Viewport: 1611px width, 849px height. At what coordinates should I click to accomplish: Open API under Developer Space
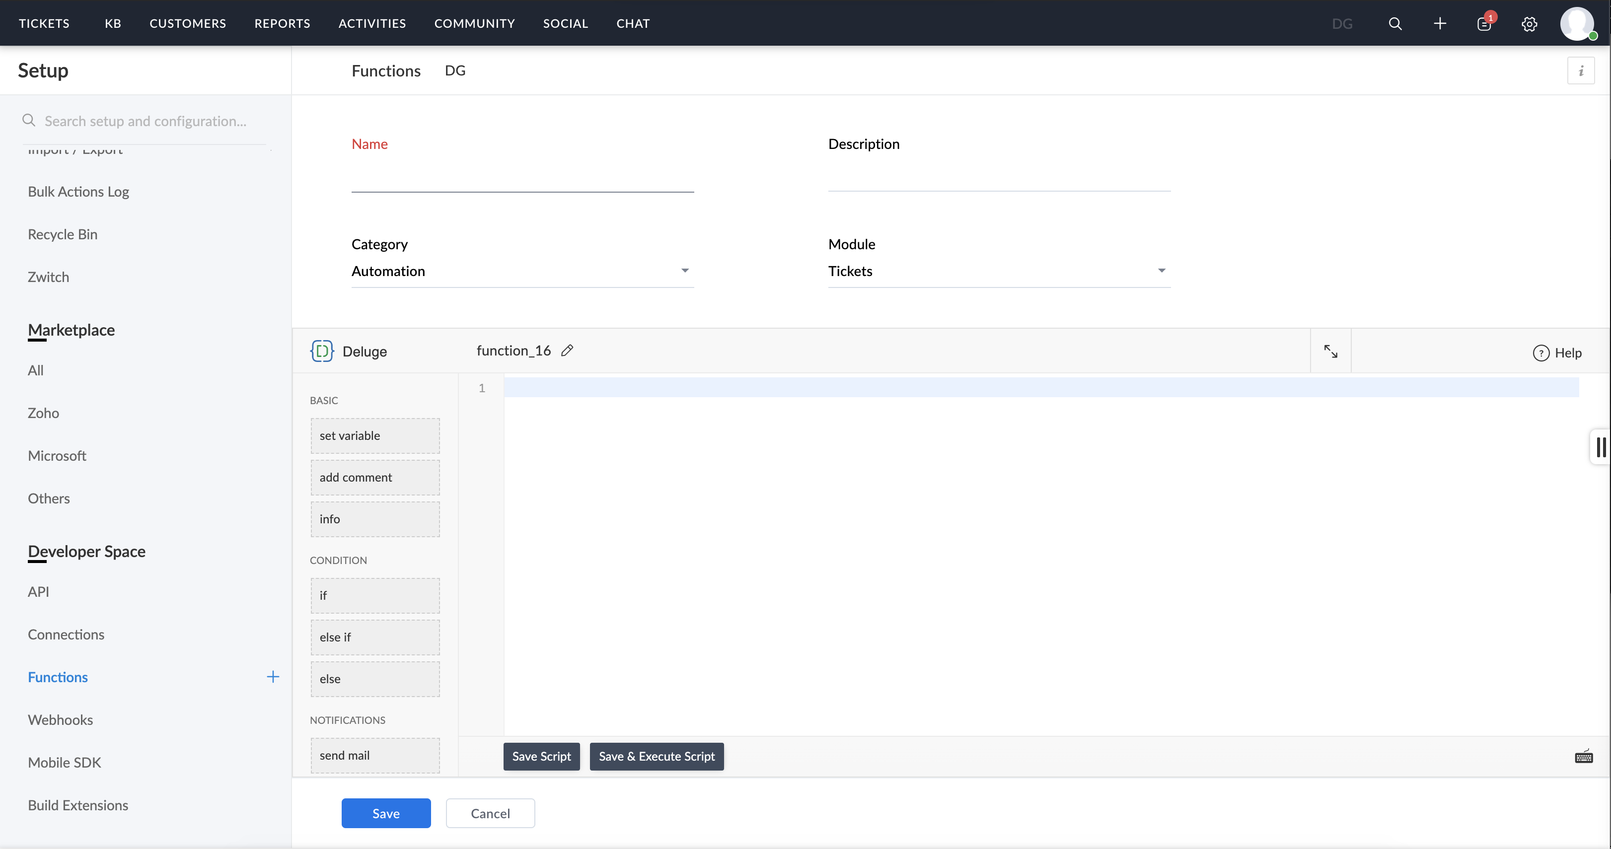click(x=38, y=591)
